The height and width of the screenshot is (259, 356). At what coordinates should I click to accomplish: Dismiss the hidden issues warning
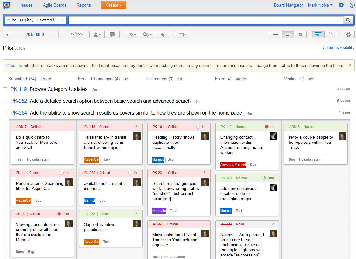click(350, 65)
